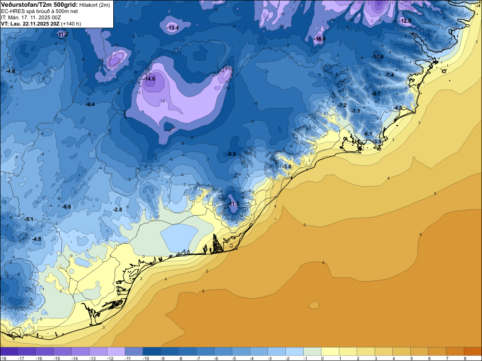Screen dimensions: 482x361
Task: Click the '(+140 h)' forecast offset text
Action: [x=71, y=24]
